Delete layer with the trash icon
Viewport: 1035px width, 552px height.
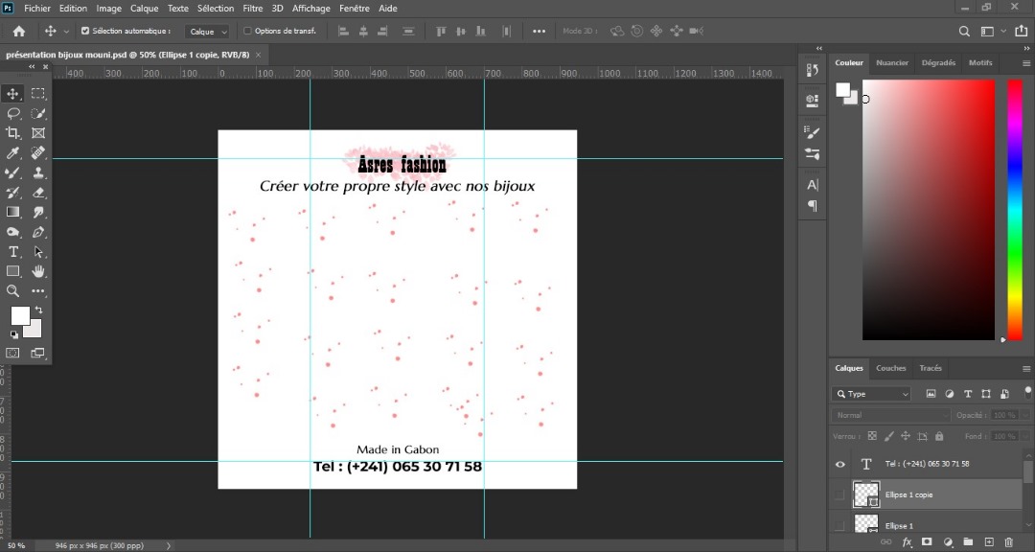pos(1007,542)
